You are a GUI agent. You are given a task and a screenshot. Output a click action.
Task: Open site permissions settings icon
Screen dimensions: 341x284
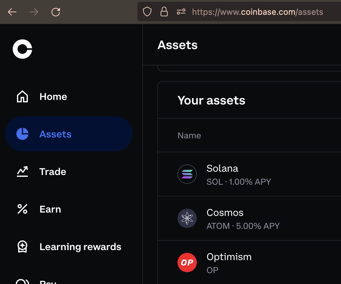pos(181,12)
